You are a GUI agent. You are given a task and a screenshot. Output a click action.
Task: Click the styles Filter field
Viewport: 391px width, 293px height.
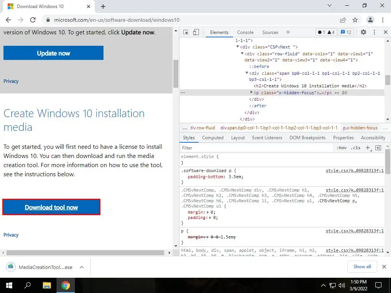click(257, 148)
